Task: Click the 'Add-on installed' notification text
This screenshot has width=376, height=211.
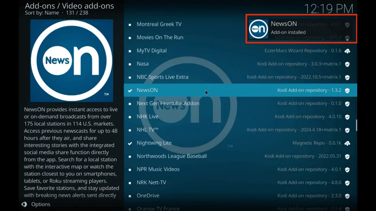Action: coord(288,32)
